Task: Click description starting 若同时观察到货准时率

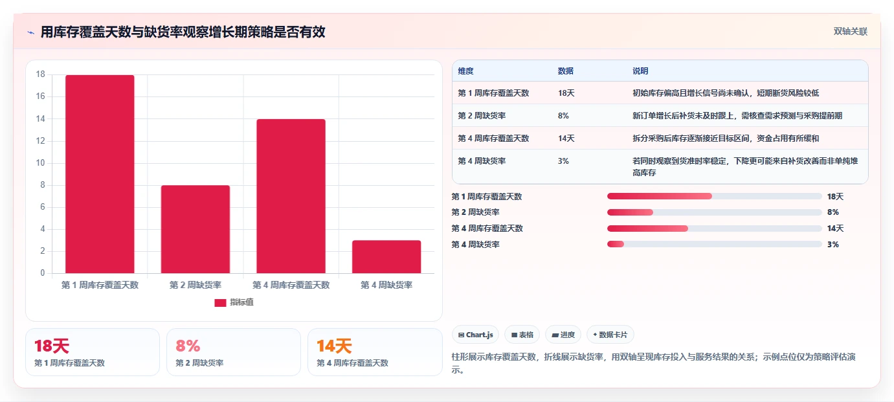Action: [745, 167]
